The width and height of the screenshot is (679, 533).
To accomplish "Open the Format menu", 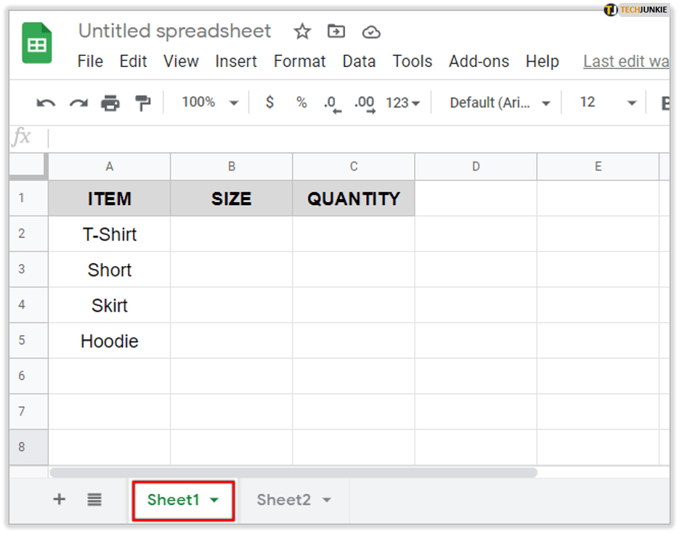I will pos(299,62).
